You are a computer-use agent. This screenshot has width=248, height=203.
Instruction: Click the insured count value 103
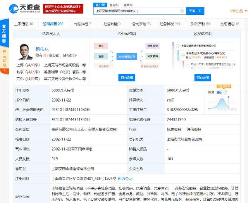pos(170,159)
